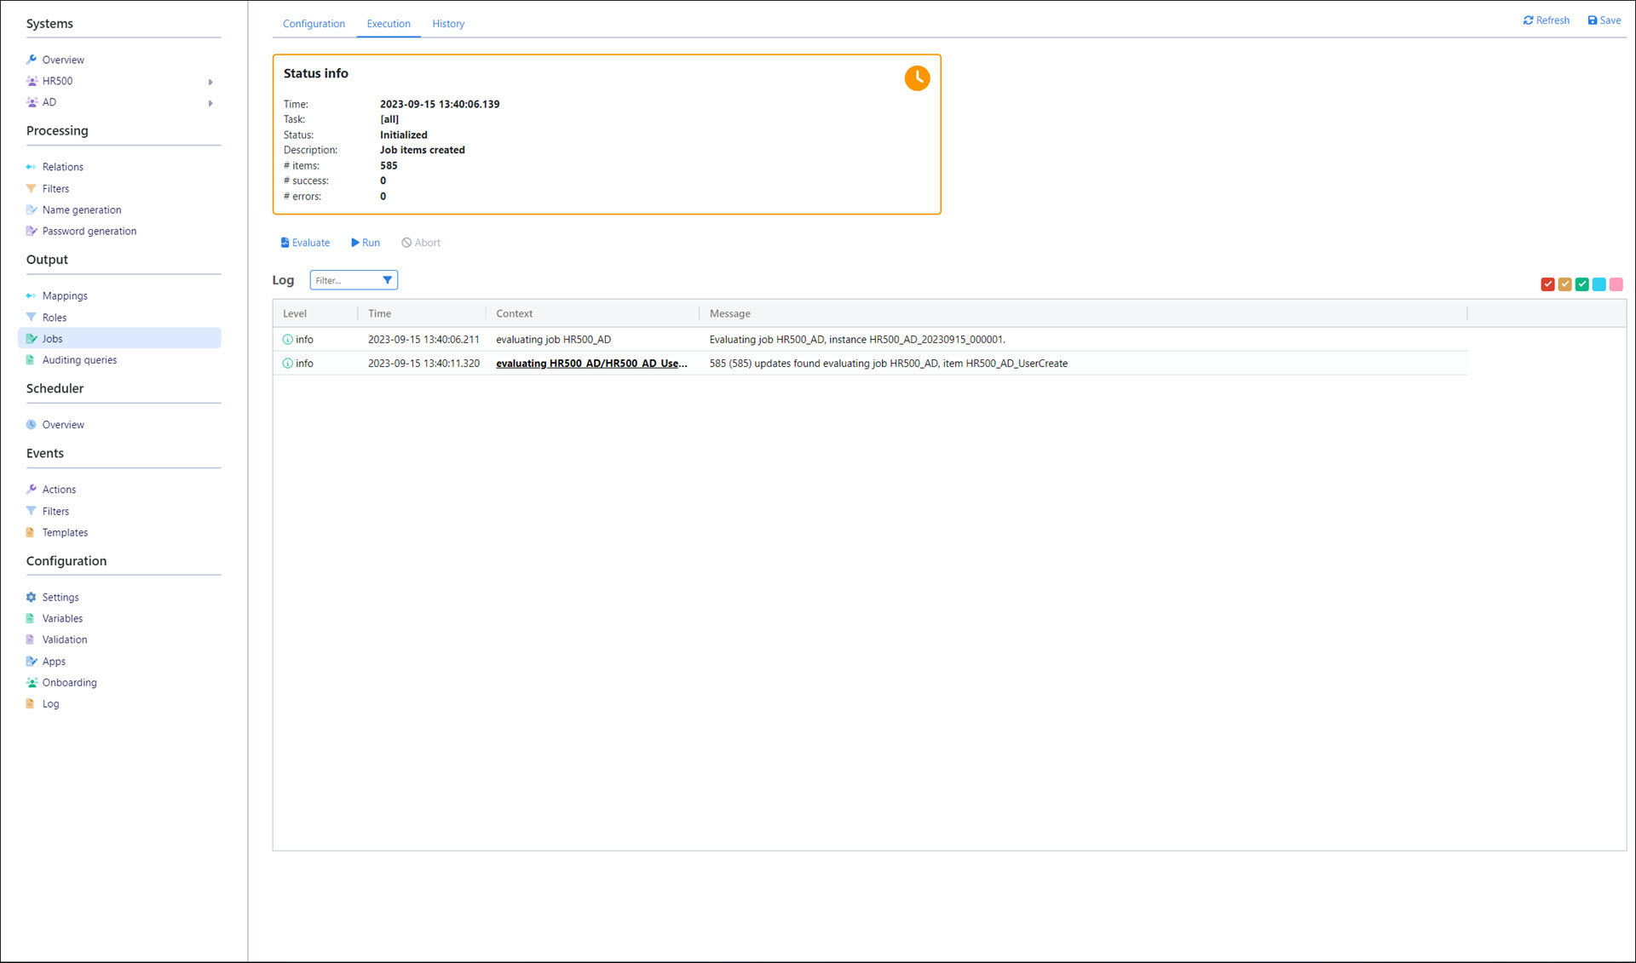Image resolution: width=1636 pixels, height=963 pixels.
Task: Open Auditing queries item
Action: tap(79, 360)
